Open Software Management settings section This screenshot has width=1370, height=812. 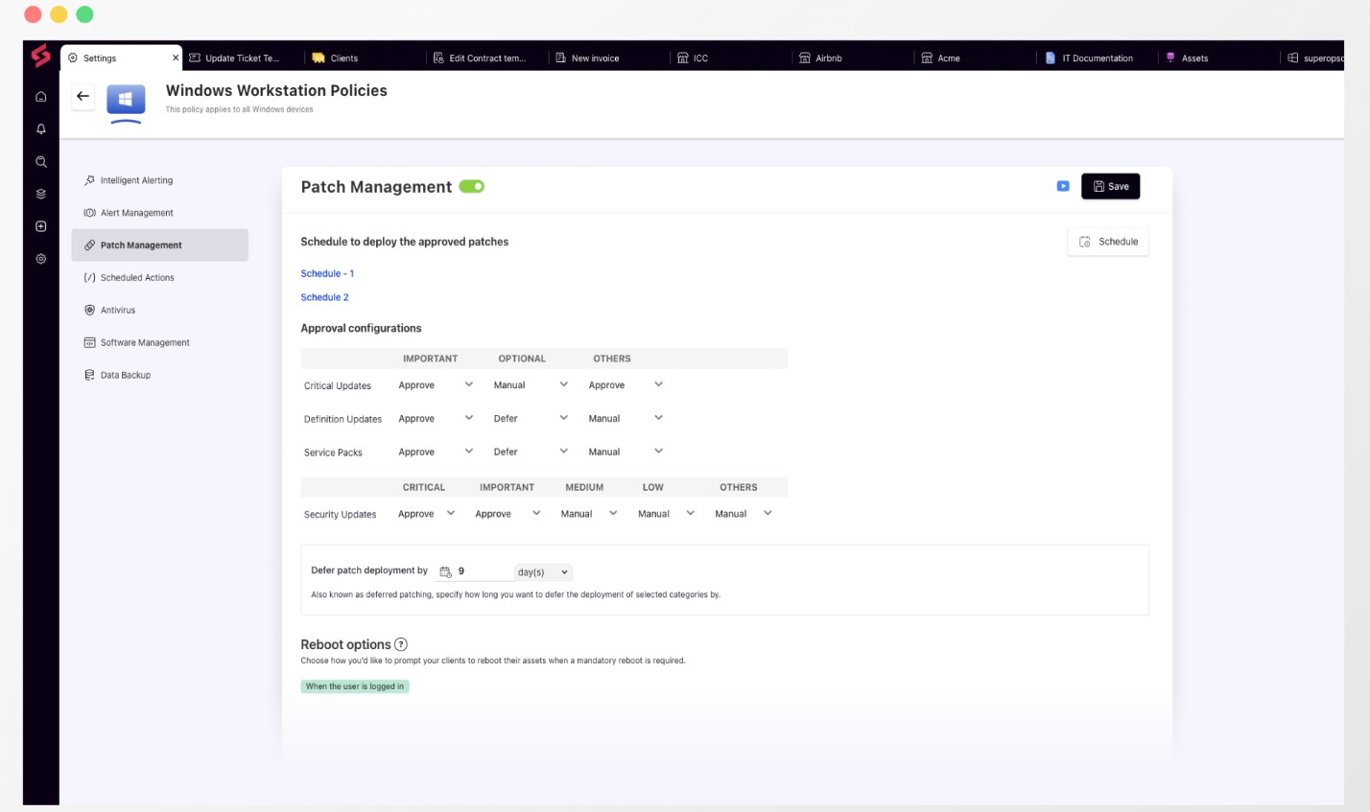(145, 342)
